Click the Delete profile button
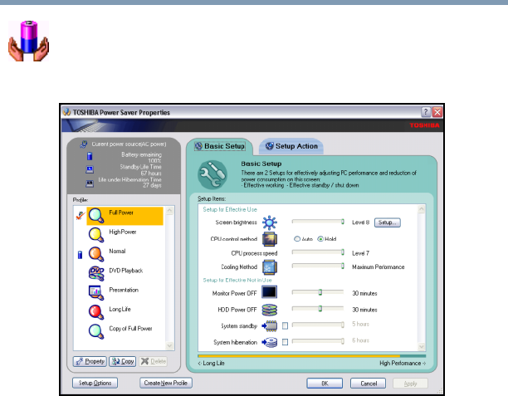 (x=154, y=361)
